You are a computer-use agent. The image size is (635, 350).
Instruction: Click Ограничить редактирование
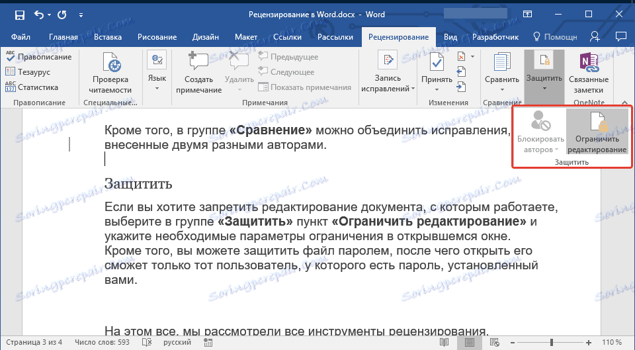coord(597,132)
